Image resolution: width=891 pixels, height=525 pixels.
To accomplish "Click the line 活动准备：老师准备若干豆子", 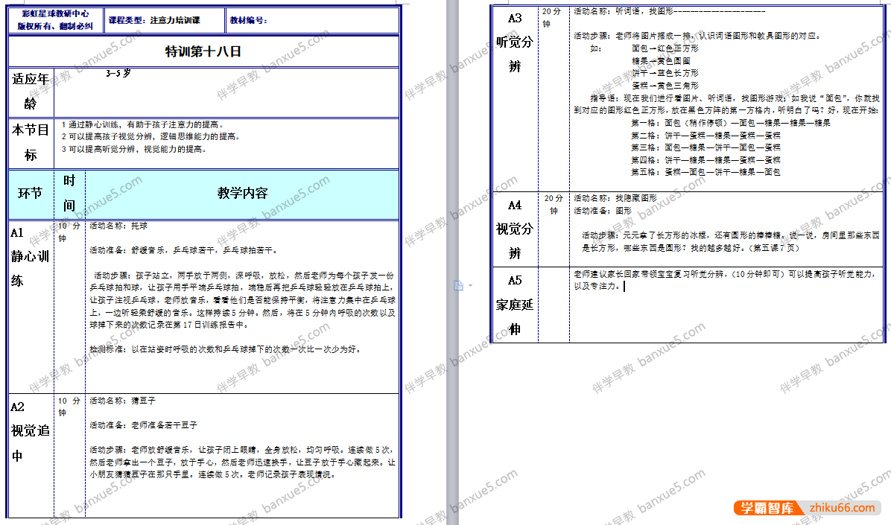I will (143, 425).
